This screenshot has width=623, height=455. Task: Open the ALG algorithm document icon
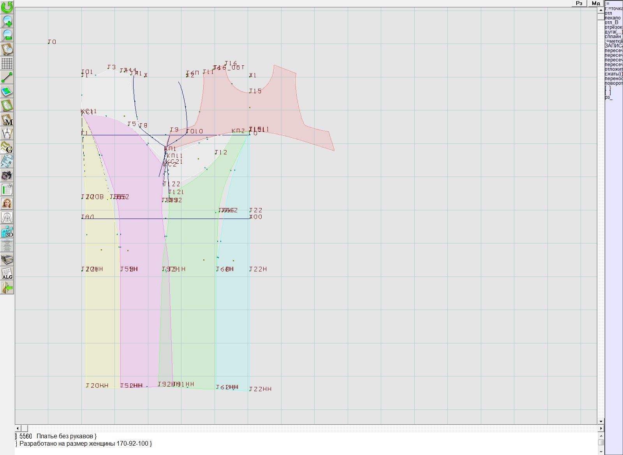pos(7,273)
